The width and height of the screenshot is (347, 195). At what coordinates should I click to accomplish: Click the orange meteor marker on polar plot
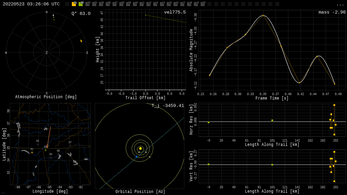click(81, 41)
